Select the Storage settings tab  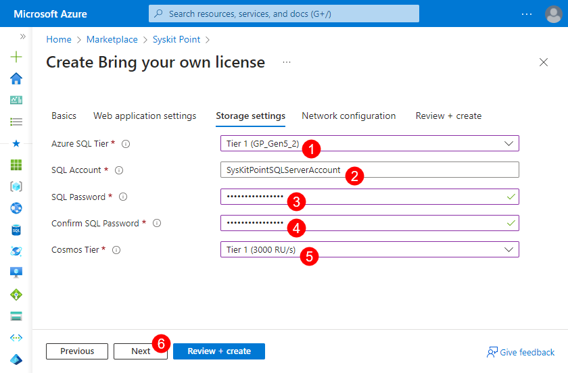pyautogui.click(x=250, y=116)
